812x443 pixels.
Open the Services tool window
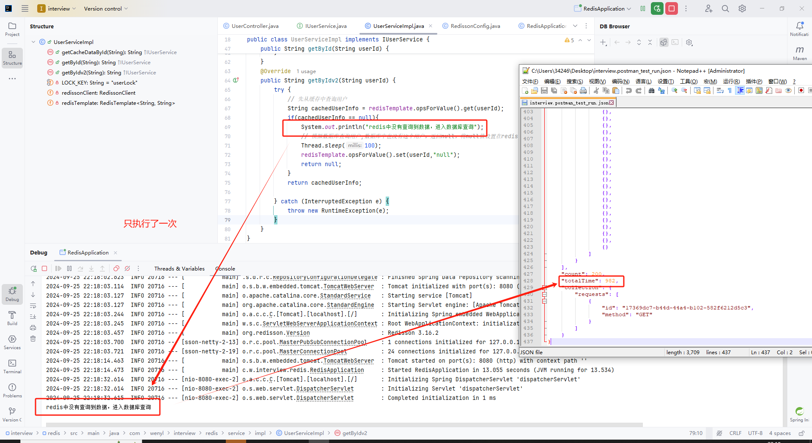(12, 342)
